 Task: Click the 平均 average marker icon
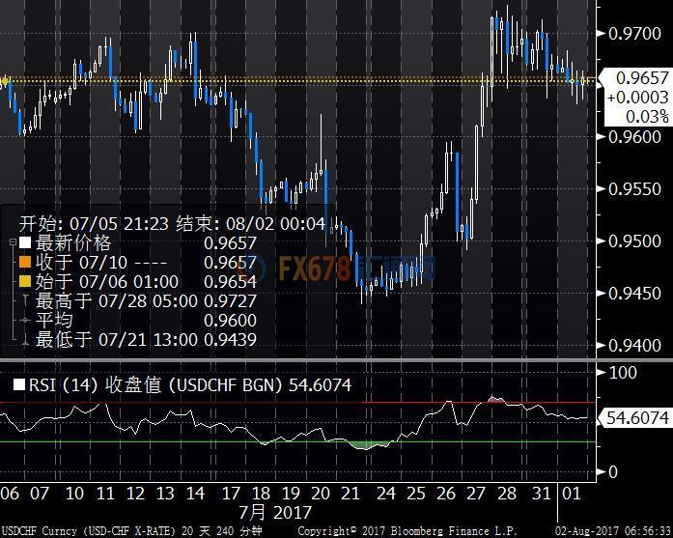click(x=25, y=321)
